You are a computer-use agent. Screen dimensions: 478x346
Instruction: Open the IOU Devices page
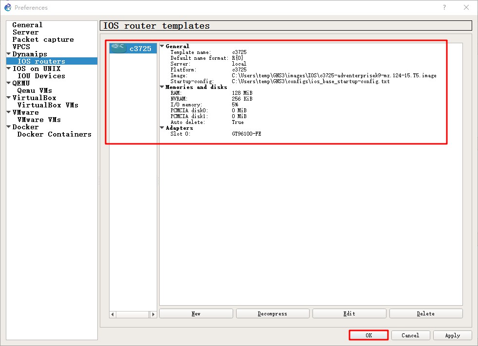[x=41, y=76]
